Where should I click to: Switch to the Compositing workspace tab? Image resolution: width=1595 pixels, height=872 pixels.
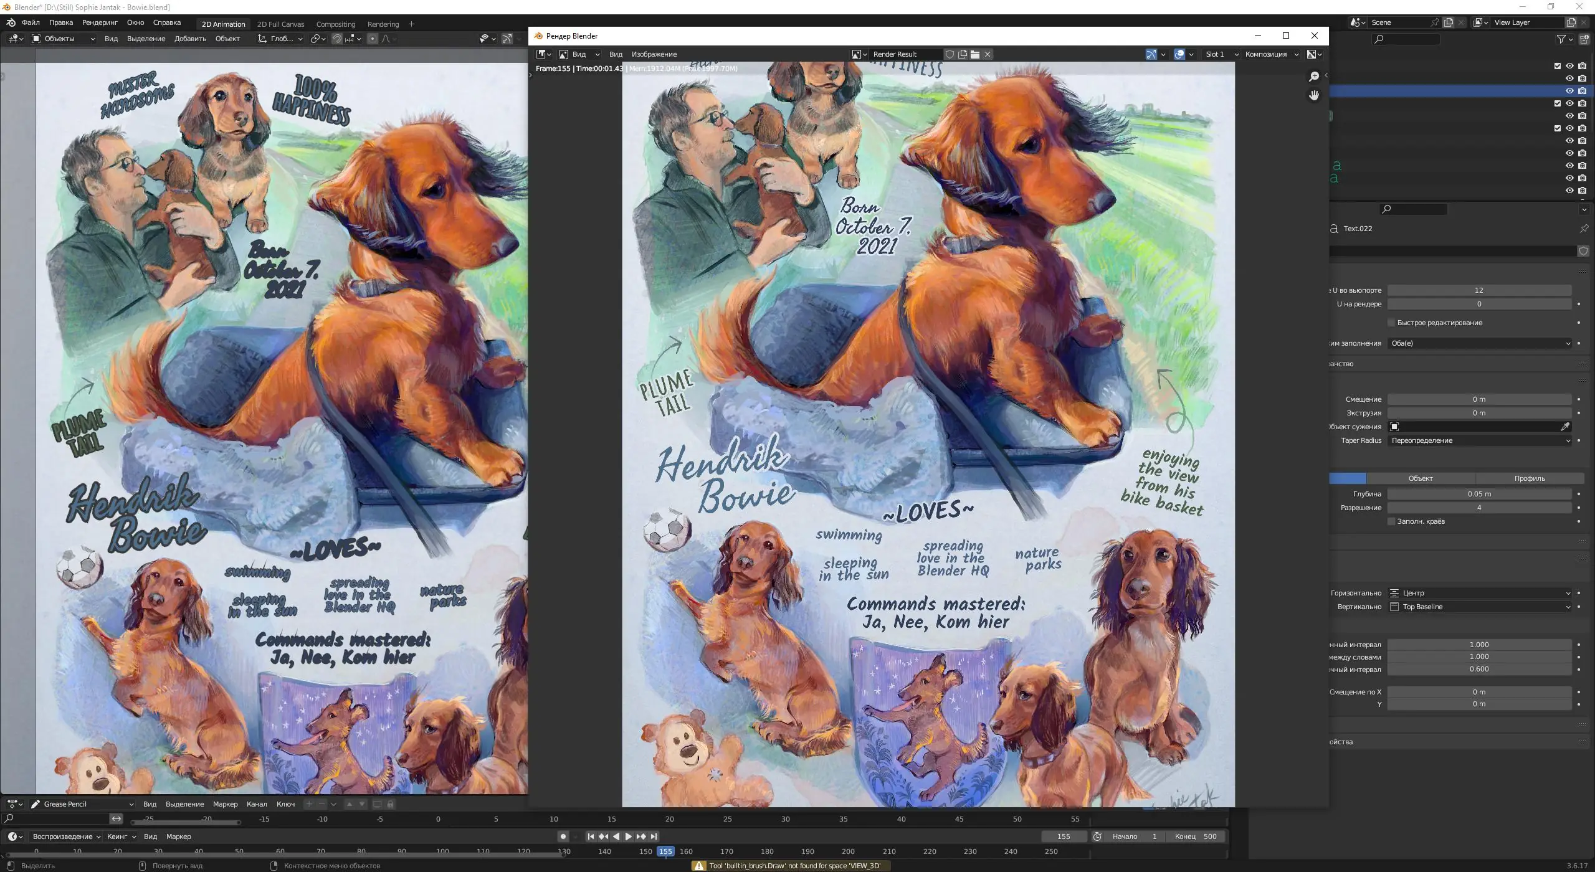pos(335,24)
